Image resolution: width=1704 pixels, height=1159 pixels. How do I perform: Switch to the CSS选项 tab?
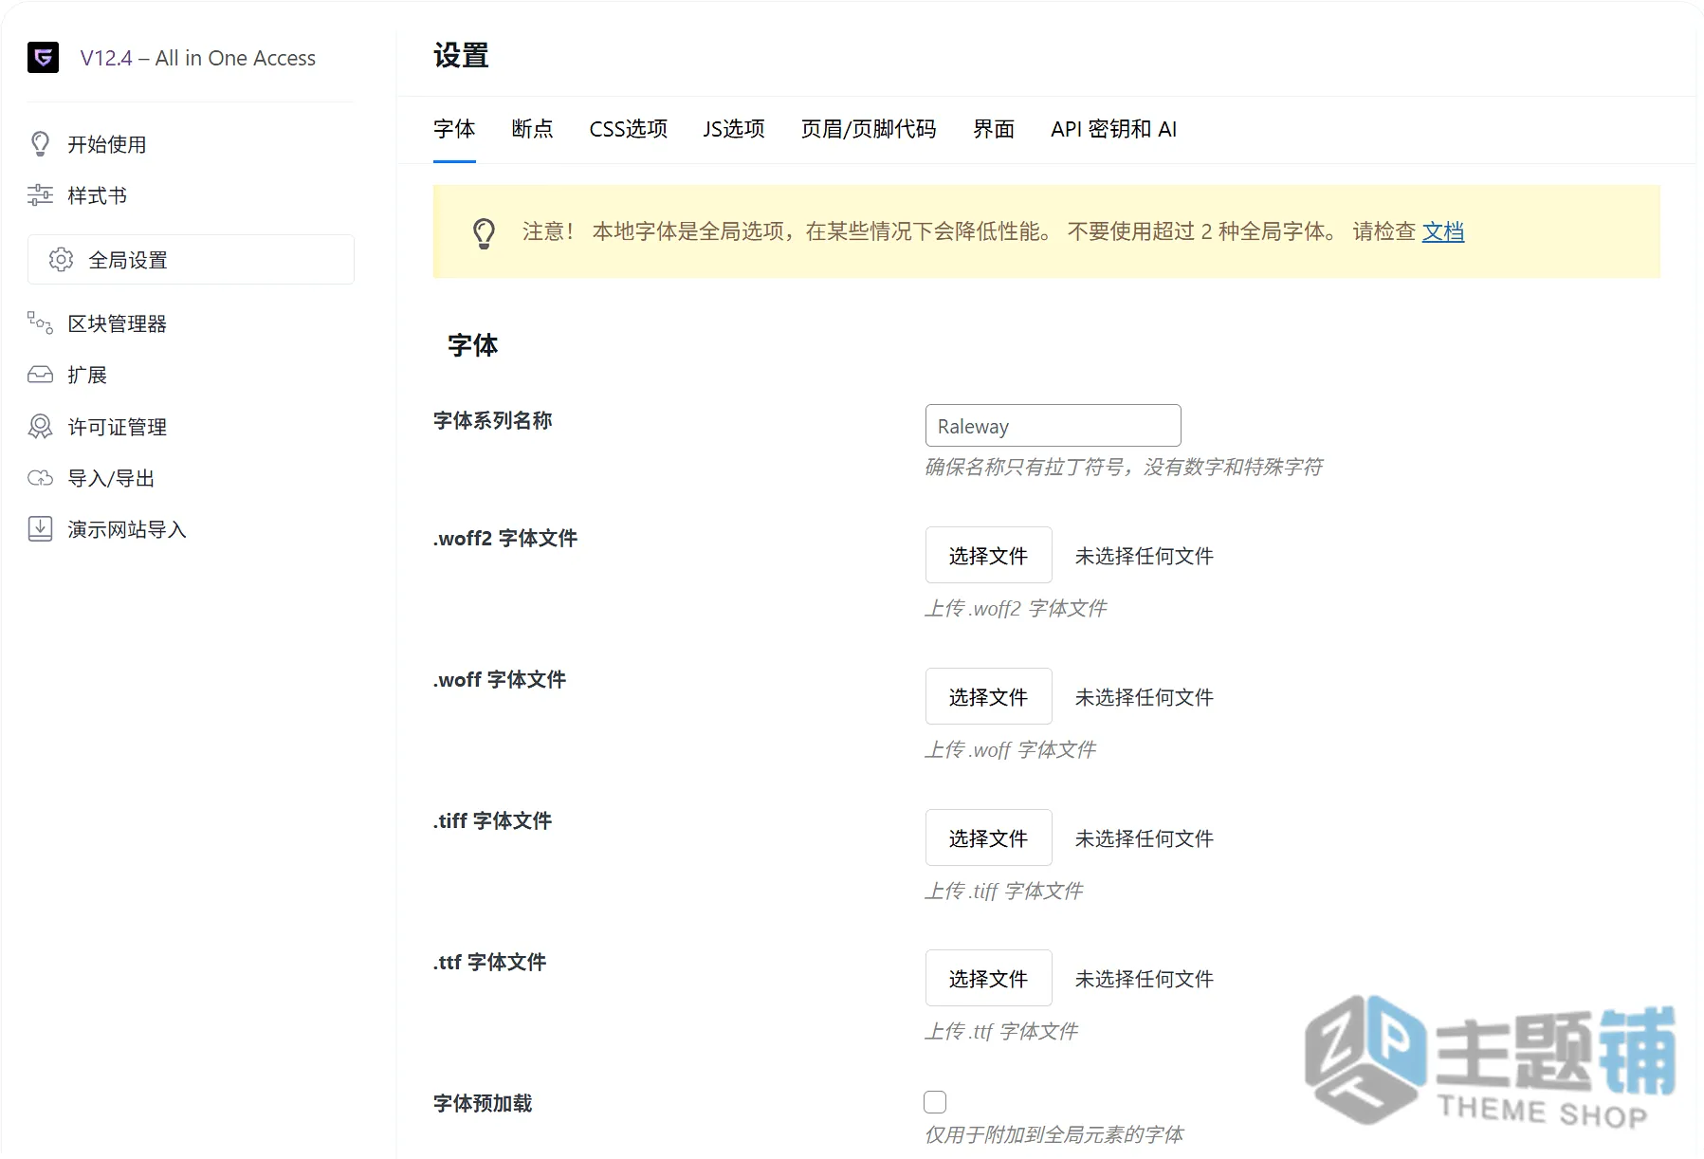[628, 129]
